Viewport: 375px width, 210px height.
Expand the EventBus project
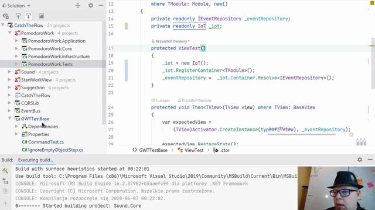point(9,111)
